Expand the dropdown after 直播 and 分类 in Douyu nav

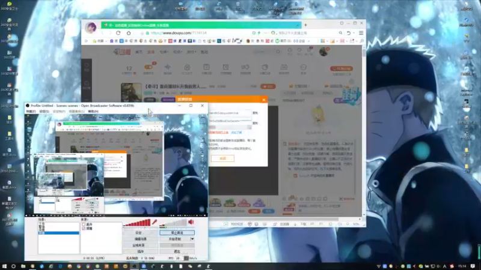[x=177, y=52]
